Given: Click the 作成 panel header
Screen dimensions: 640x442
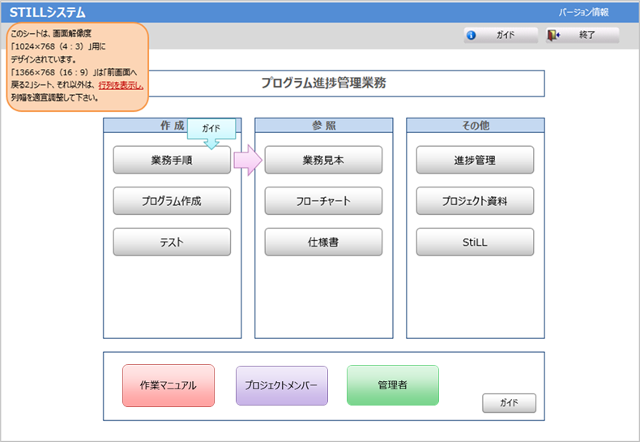Looking at the screenshot, I should tap(173, 126).
